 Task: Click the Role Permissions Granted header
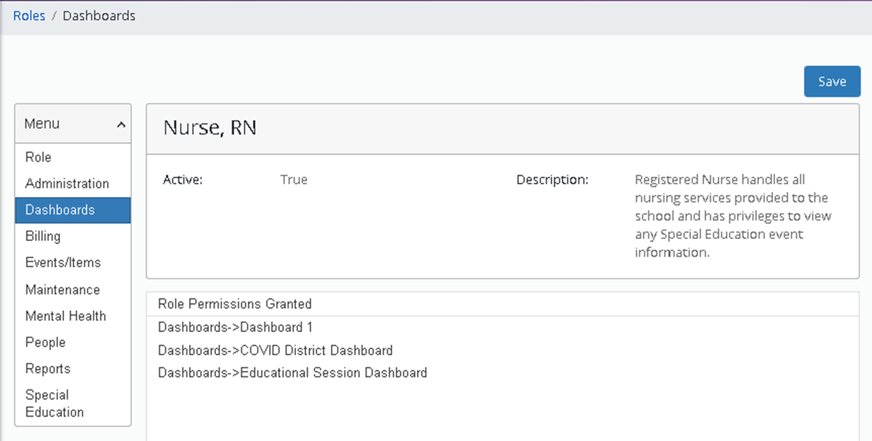click(x=234, y=304)
